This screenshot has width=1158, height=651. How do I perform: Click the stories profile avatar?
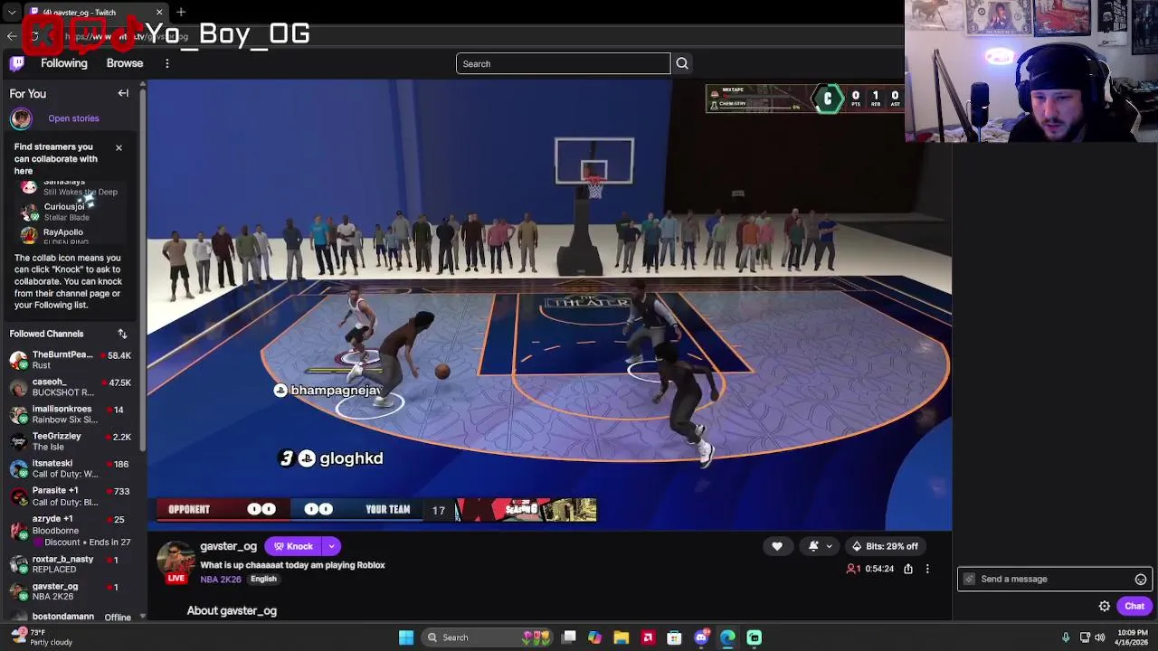pos(21,118)
